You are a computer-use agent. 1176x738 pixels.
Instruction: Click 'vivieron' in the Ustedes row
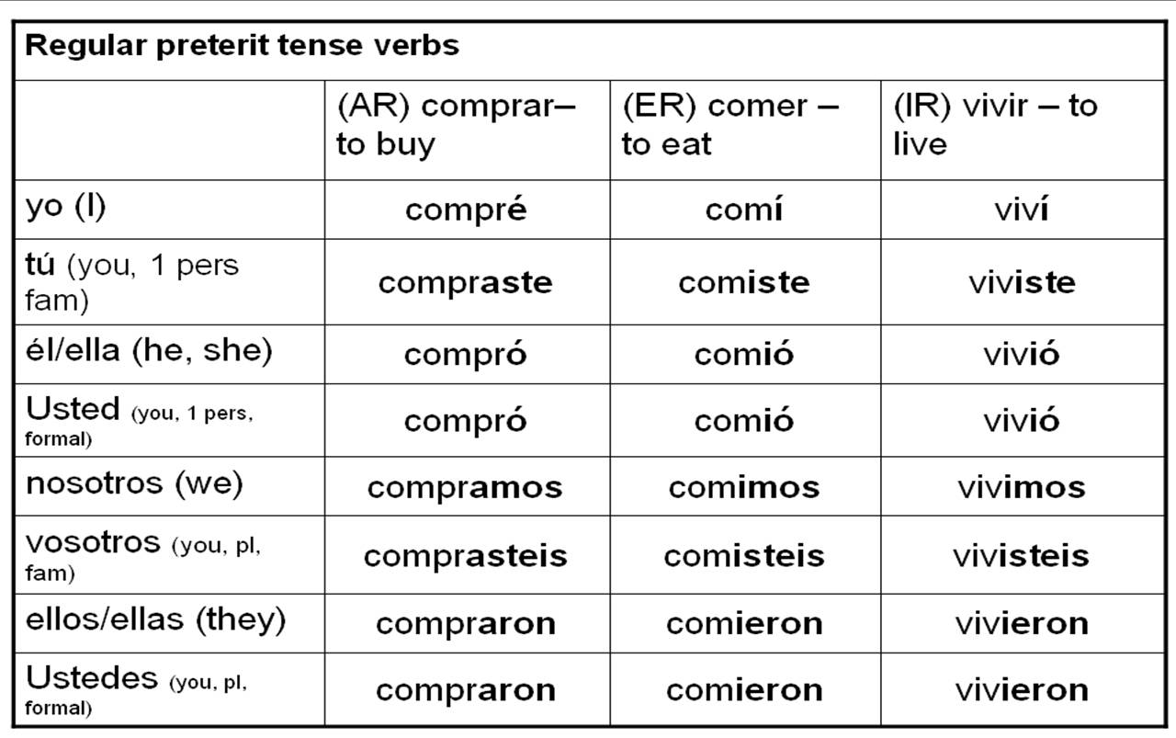tap(1021, 690)
